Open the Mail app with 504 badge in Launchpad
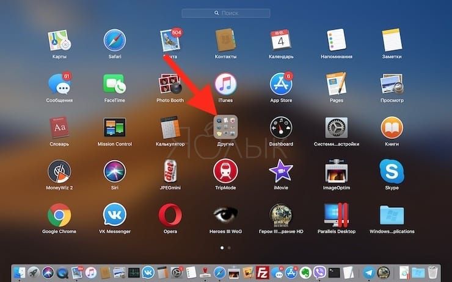This screenshot has width=452, height=282. click(x=170, y=41)
